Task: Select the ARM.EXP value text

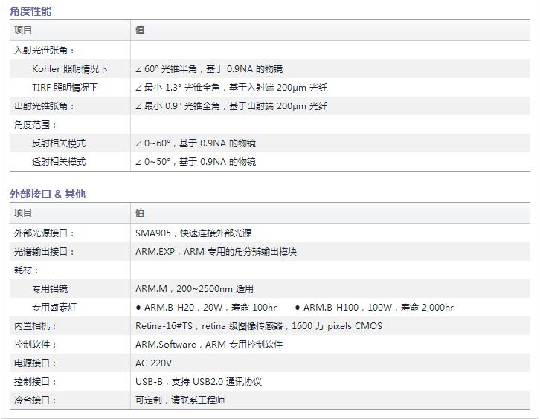Action: click(216, 251)
